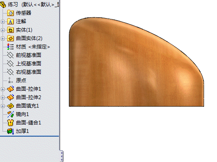Click the 曲面-拉伸2 surface extrude icon
Image resolution: width=217 pixels, height=162 pixels.
[11, 97]
